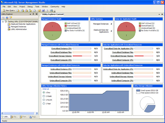The height and width of the screenshot is (123, 165).
Task: Click the Create Utility Control Point icon
Action: [x=11, y=18]
